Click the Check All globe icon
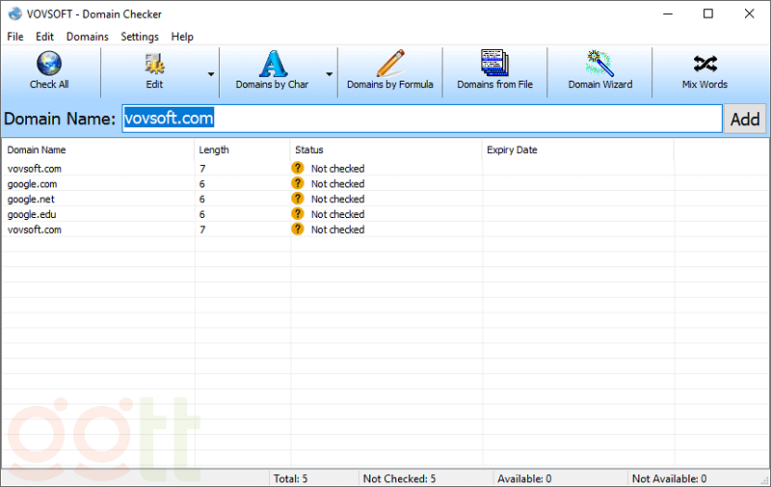Image resolution: width=771 pixels, height=487 pixels. (x=49, y=64)
